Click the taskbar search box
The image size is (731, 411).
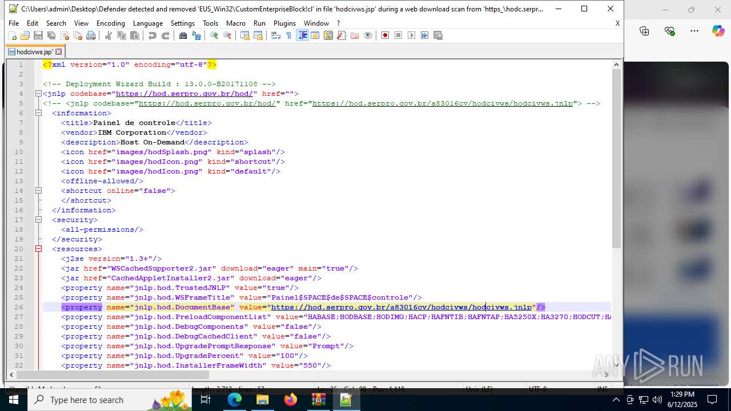pyautogui.click(x=109, y=400)
